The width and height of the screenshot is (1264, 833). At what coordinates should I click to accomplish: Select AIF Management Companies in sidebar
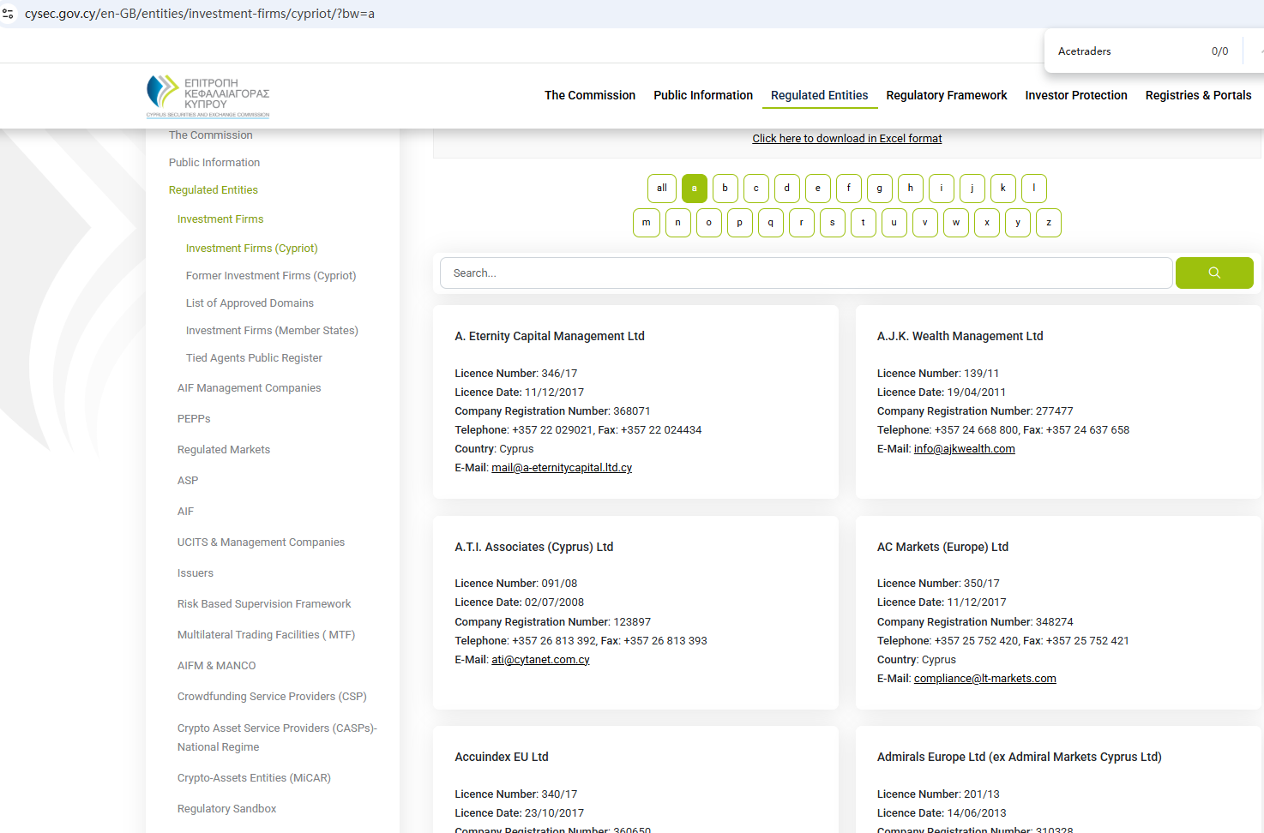[x=249, y=388]
